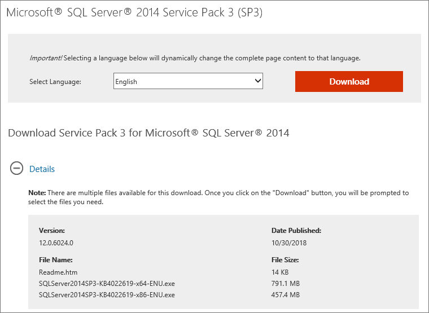Click the Download Service Pack 3 heading
429x313 pixels.
coord(148,133)
